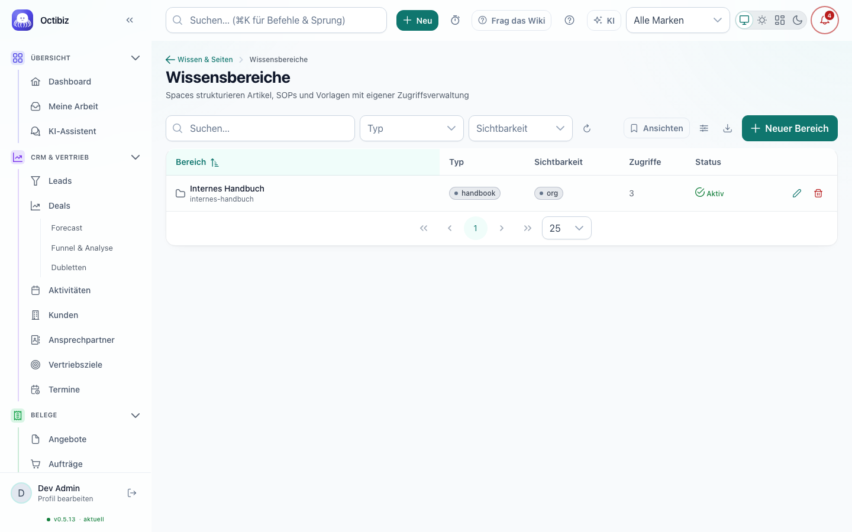Click the handbook type tag
The image size is (852, 532).
[x=475, y=193]
